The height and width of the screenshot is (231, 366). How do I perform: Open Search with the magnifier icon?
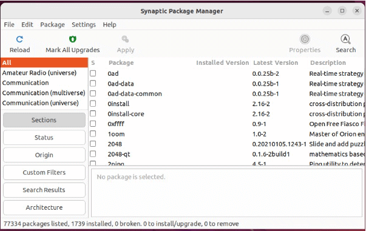[345, 39]
